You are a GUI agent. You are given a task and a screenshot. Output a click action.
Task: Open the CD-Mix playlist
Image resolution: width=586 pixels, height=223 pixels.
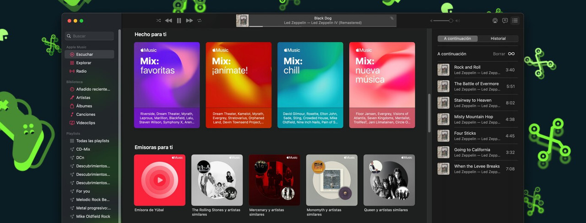click(x=89, y=149)
